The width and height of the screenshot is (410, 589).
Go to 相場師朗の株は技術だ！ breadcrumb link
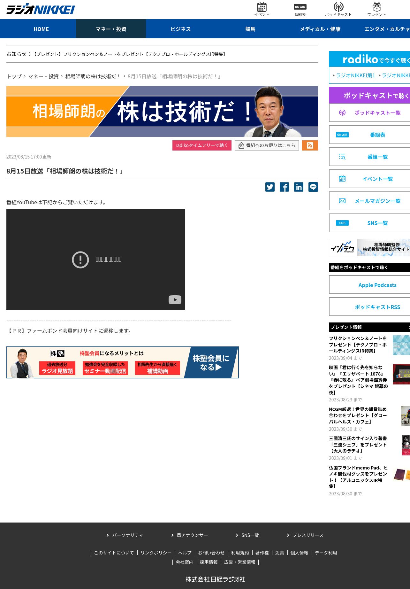tap(93, 76)
